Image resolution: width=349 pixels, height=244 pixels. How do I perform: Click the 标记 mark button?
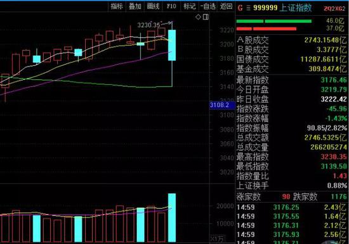pos(190,6)
